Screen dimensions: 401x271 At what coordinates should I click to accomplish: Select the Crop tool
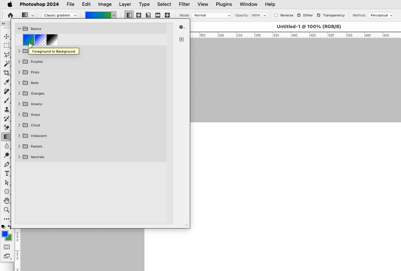coord(7,73)
